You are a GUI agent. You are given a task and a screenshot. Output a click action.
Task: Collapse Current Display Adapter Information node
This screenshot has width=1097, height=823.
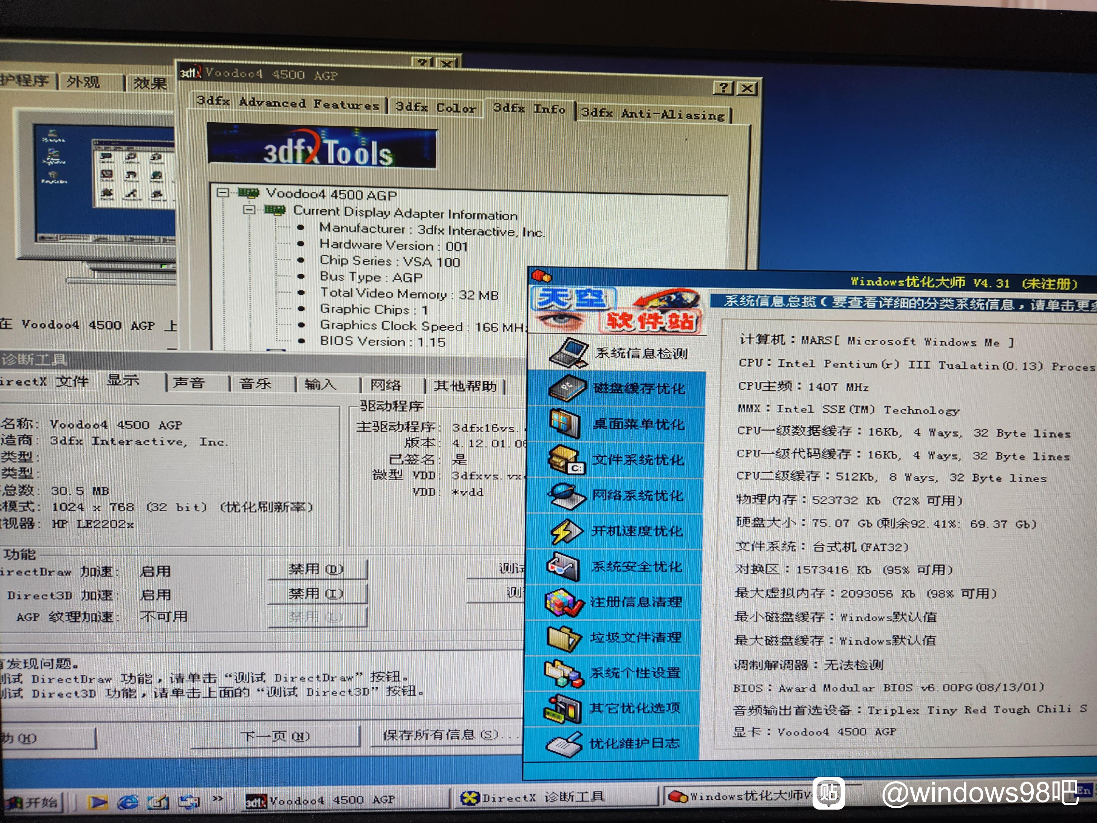click(x=249, y=209)
